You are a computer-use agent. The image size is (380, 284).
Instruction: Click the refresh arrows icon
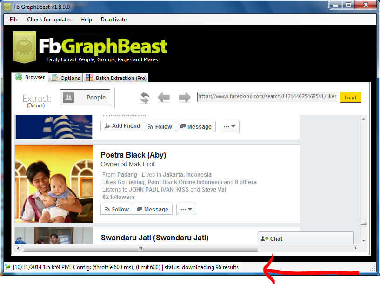point(145,98)
